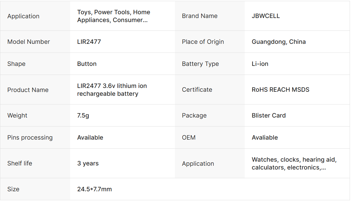Click the "Battery Type" label

pos(200,64)
